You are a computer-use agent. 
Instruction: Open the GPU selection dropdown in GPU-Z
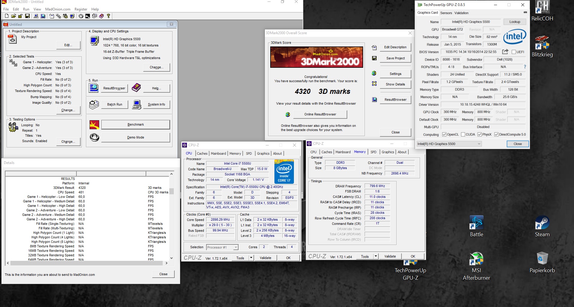[x=449, y=144]
